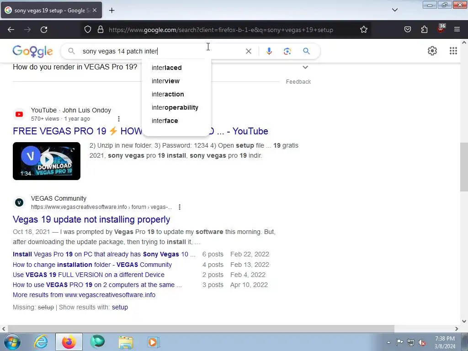Click the horizontal scrollbar thumb
Image resolution: width=468 pixels, height=351 pixels.
point(201,329)
